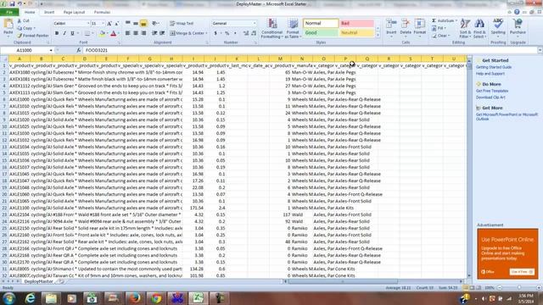Toggle italic formatting
The height and width of the screenshot is (305, 543).
(x=64, y=33)
